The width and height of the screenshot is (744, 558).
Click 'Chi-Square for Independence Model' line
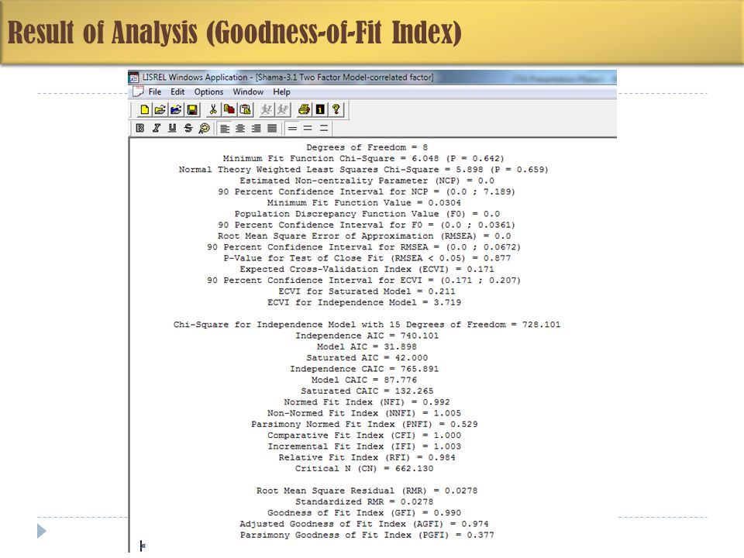(x=367, y=325)
